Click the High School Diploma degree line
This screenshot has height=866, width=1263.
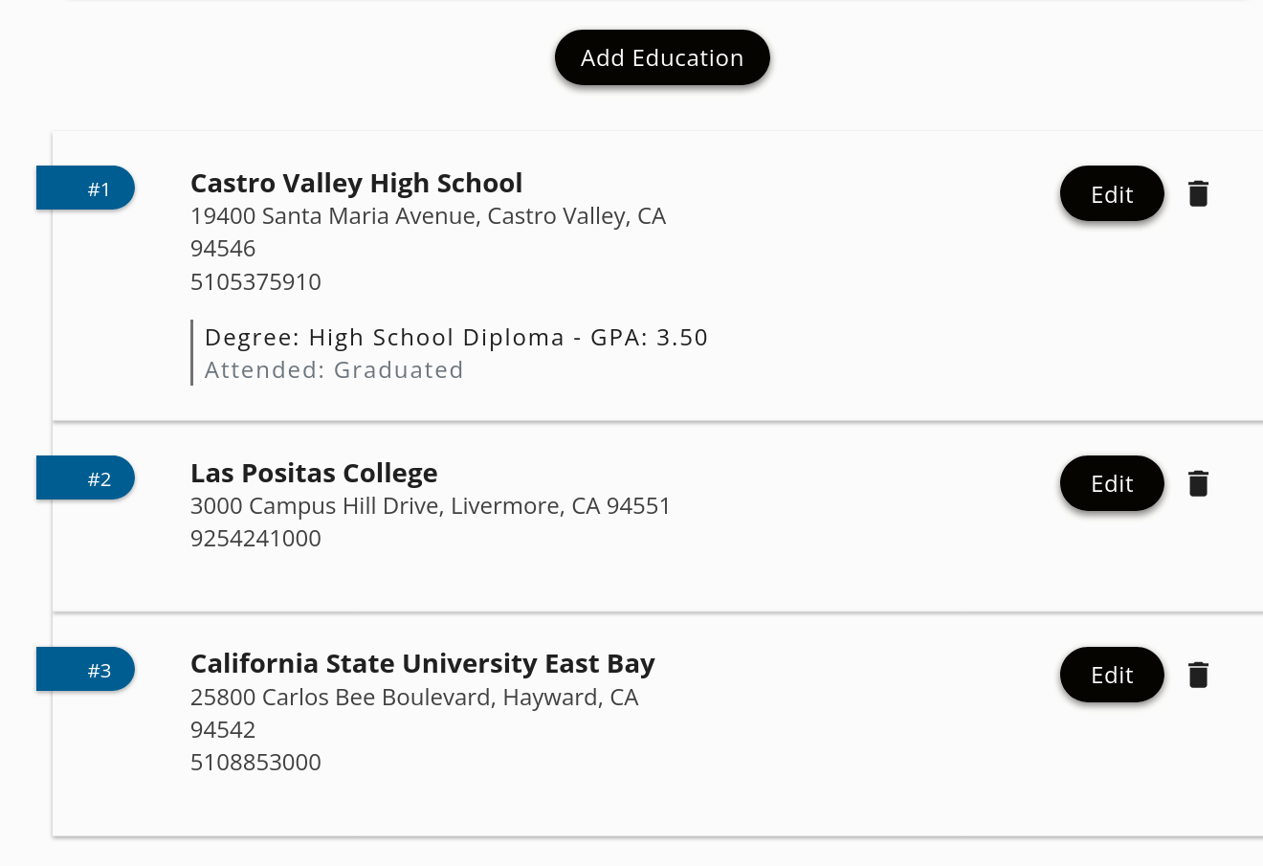click(x=456, y=337)
